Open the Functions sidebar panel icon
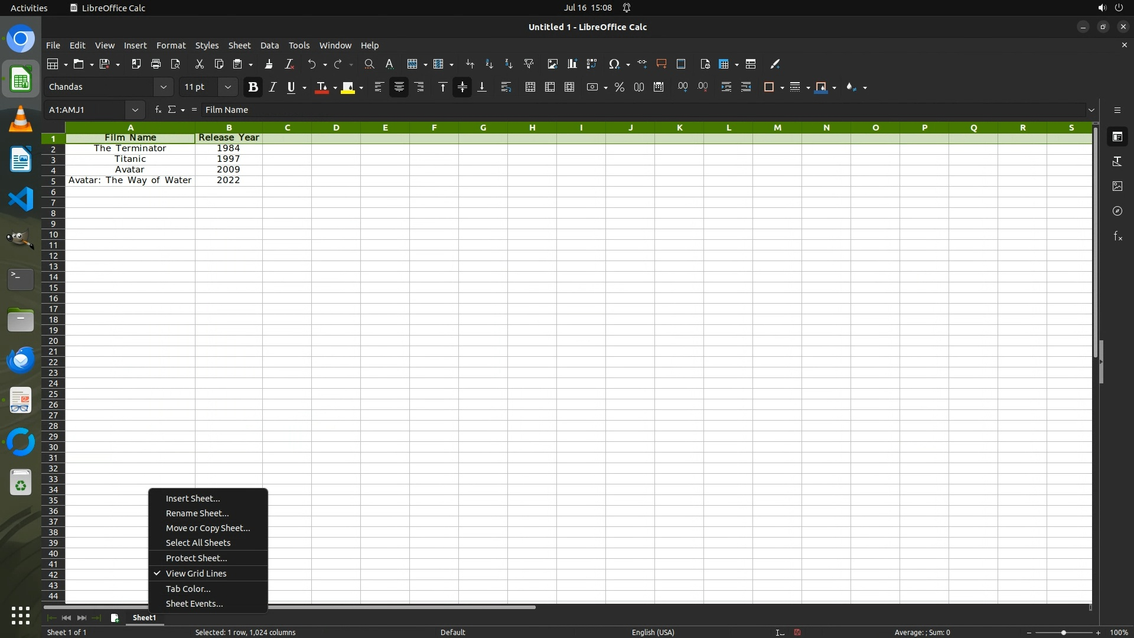1134x638 pixels. click(1117, 236)
